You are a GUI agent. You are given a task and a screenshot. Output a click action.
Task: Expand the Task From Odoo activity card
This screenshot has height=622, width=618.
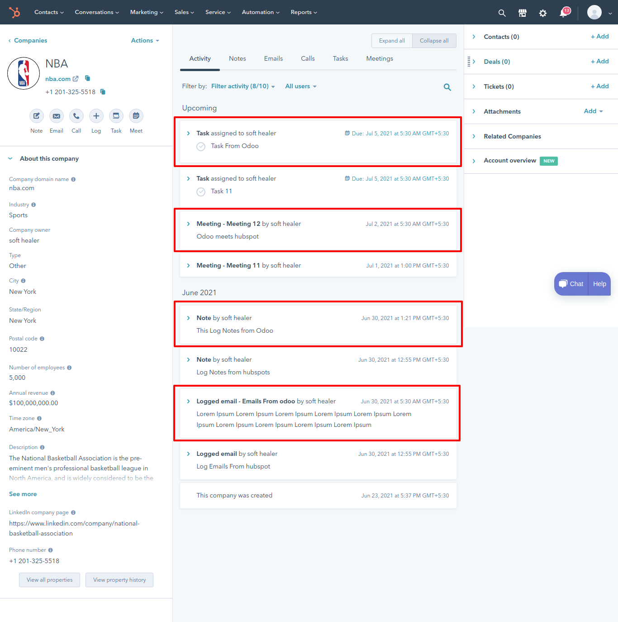(x=189, y=134)
